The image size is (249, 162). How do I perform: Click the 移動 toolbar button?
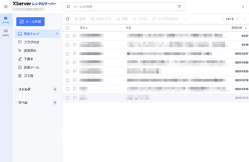click(x=122, y=19)
